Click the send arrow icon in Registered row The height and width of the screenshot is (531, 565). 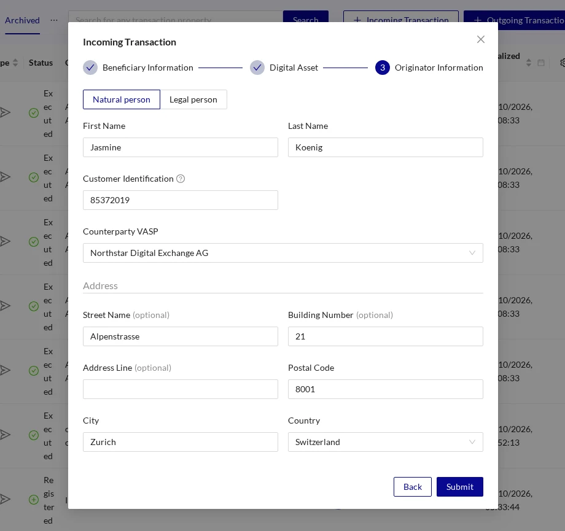pos(5,499)
